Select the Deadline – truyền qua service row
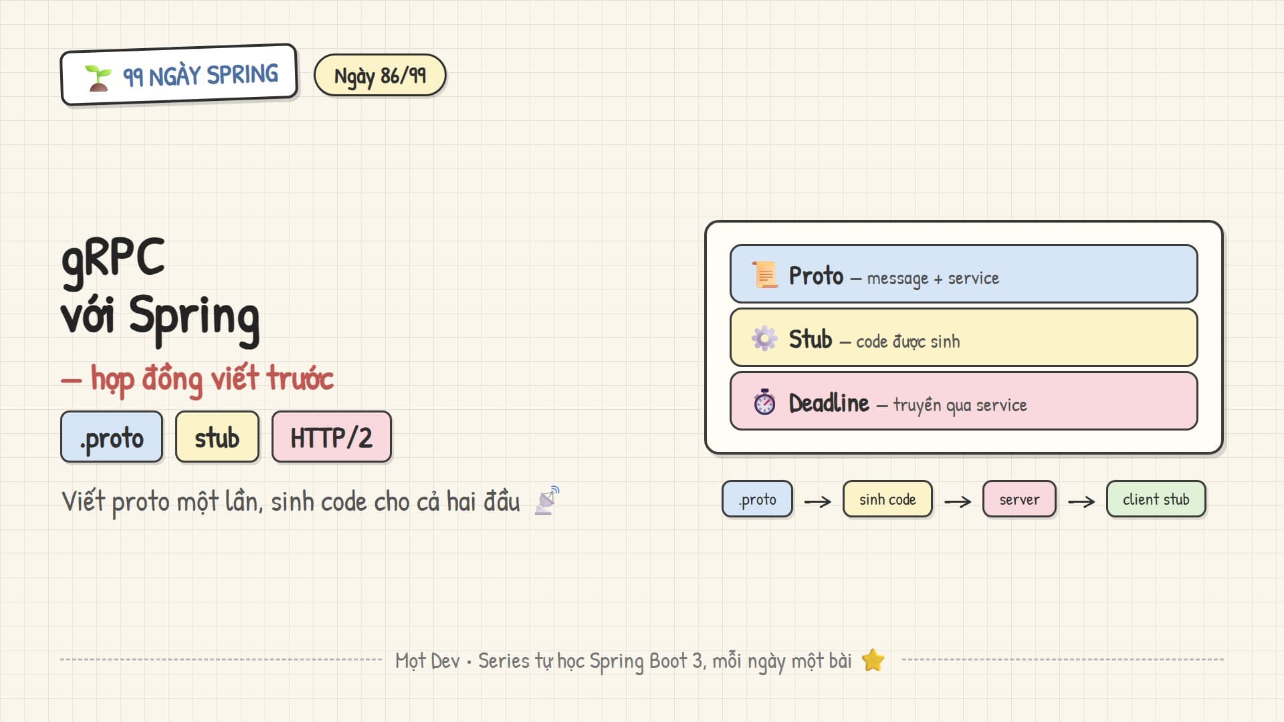 click(964, 400)
